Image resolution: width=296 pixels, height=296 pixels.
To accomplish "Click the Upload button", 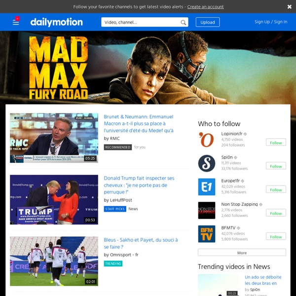I will pos(208,22).
